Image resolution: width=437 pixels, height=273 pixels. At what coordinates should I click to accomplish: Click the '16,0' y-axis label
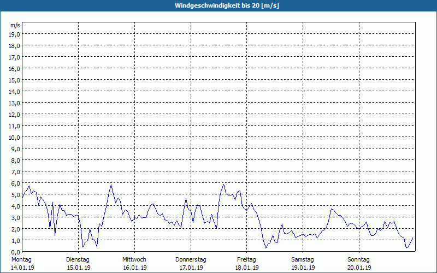tap(15, 69)
